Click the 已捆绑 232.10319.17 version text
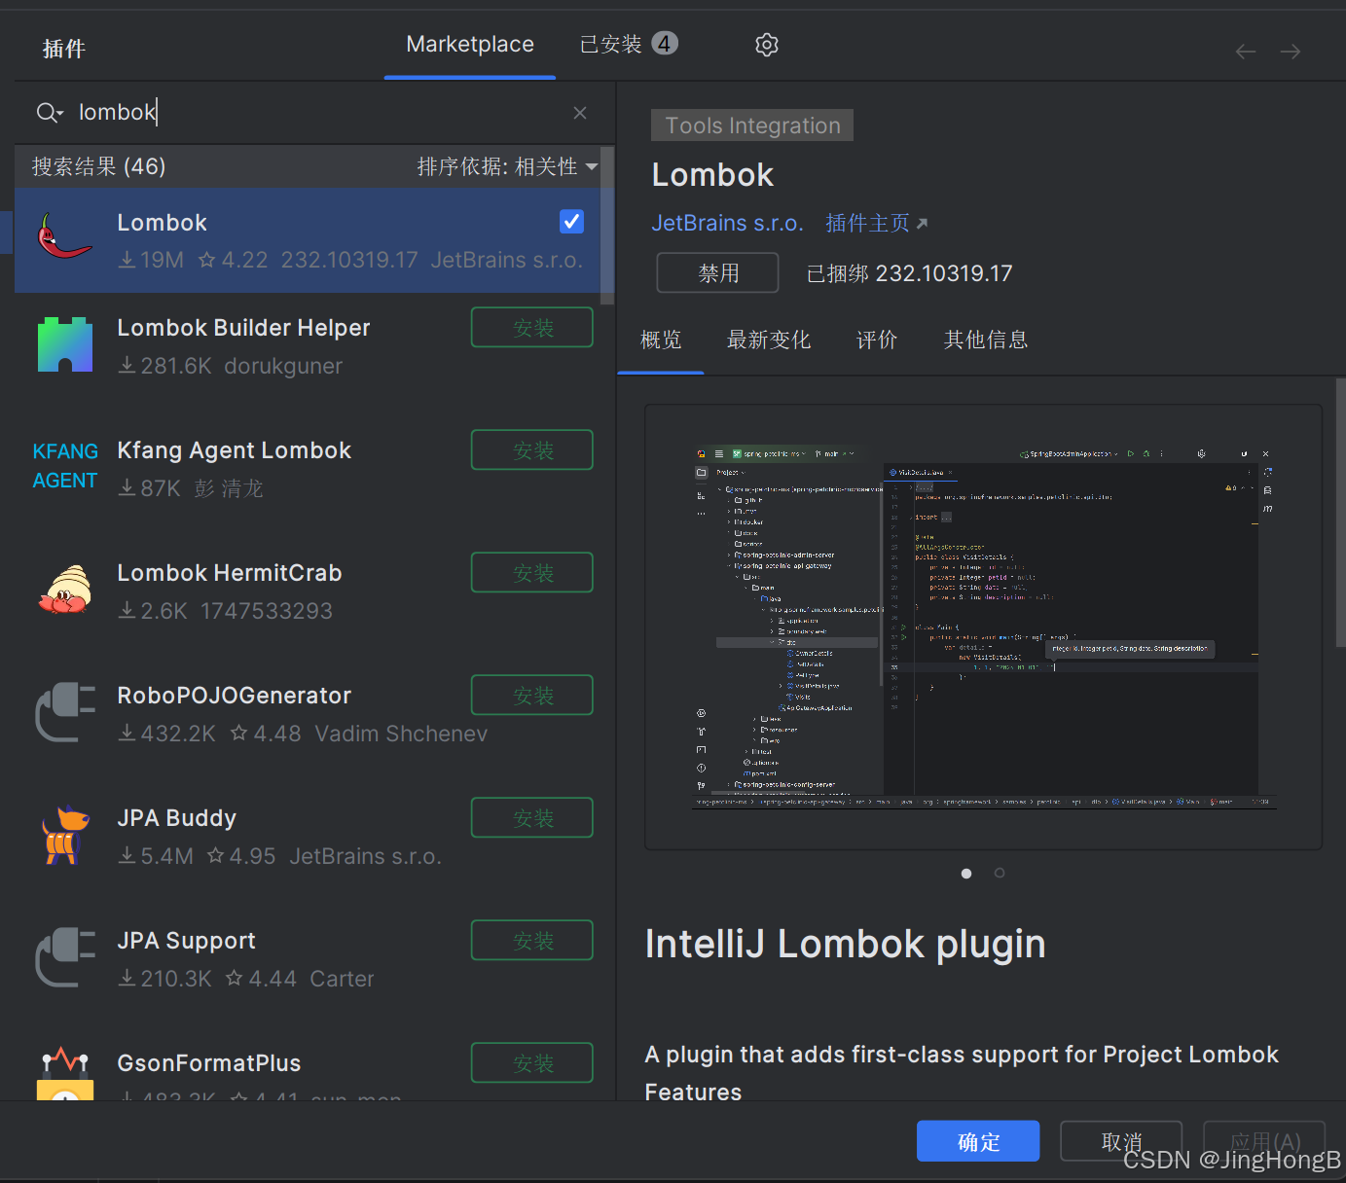Image resolution: width=1346 pixels, height=1183 pixels. [909, 273]
